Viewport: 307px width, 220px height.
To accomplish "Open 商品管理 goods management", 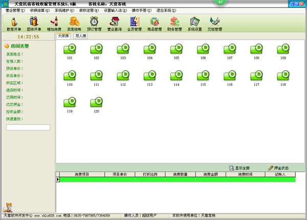I will [x=155, y=24].
